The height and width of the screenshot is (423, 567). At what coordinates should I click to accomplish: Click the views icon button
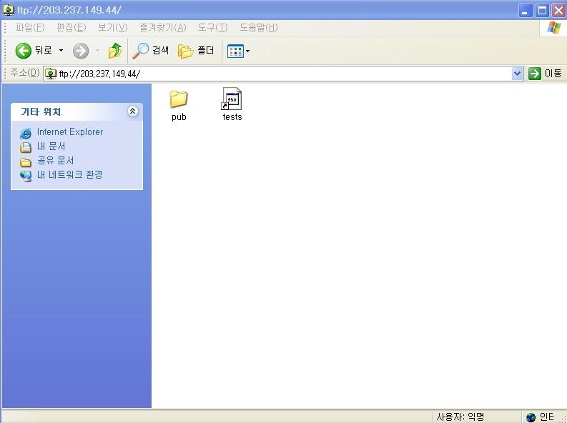(x=235, y=51)
